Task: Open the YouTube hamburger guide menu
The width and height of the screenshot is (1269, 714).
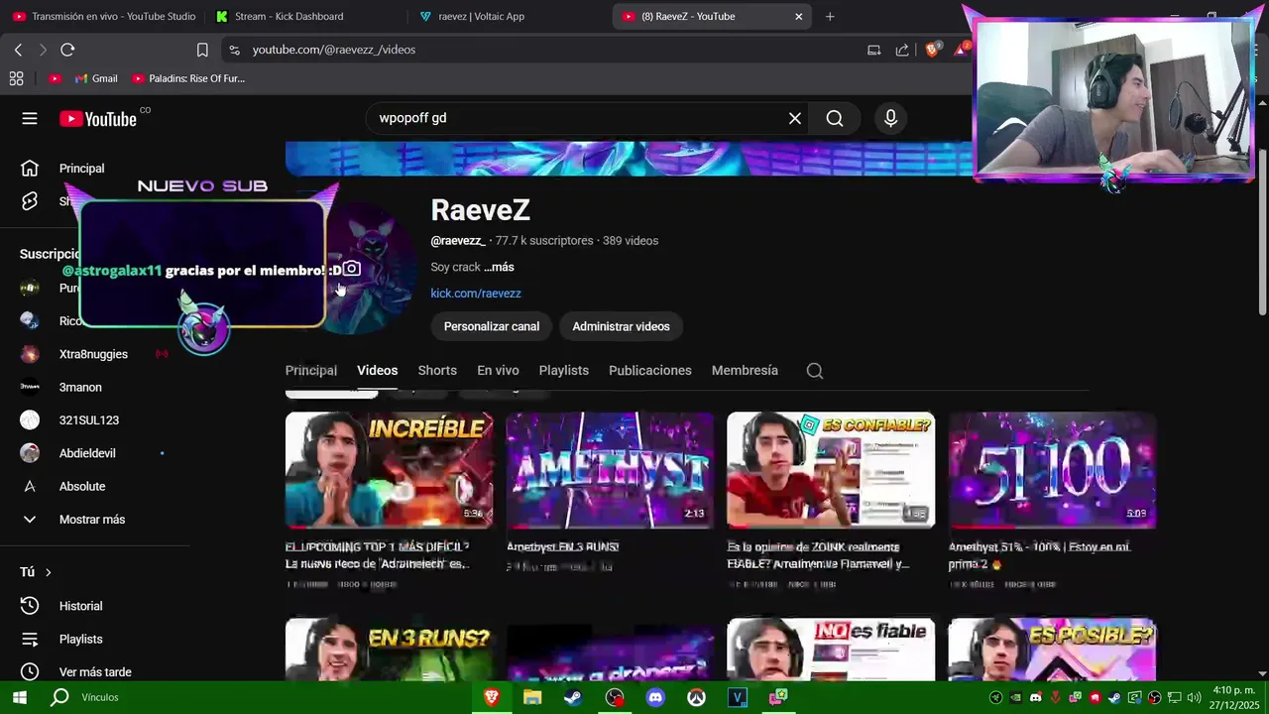Action: coord(30,119)
